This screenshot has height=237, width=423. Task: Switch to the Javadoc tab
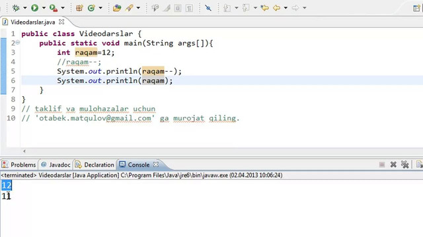(x=56, y=165)
